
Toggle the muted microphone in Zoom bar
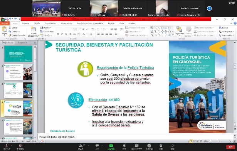point(7,146)
